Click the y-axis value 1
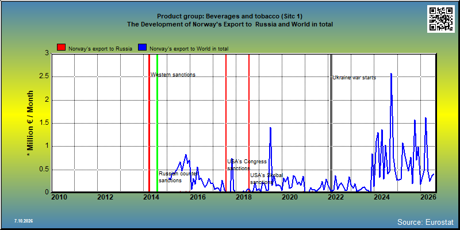This screenshot has width=460, height=230. click(47, 146)
